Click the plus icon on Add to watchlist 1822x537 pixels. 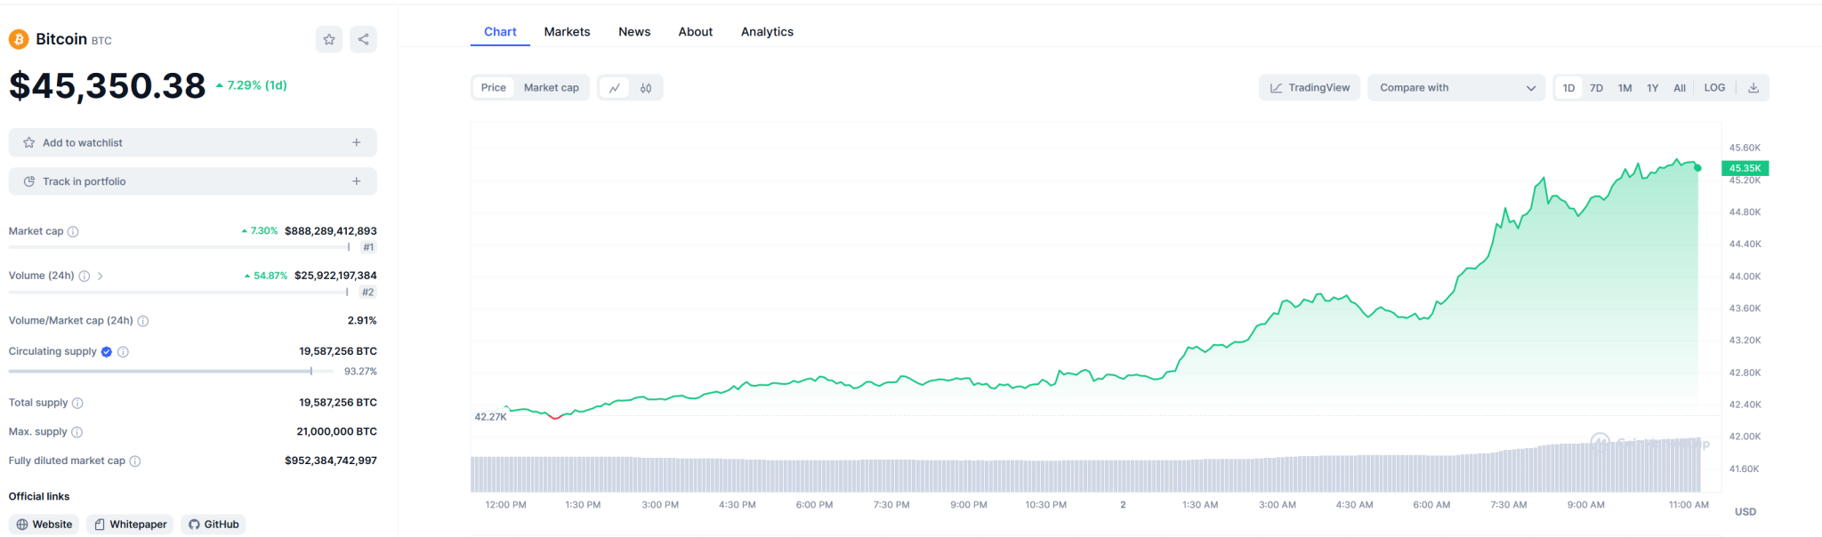coord(357,142)
